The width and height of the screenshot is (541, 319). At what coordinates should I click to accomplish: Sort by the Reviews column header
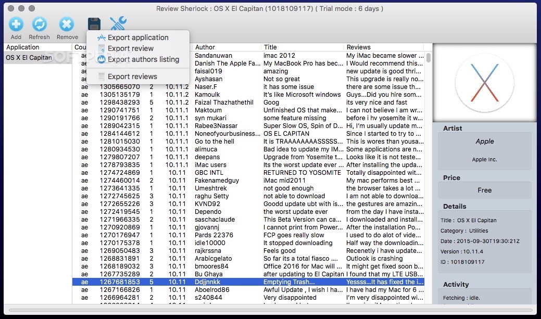(358, 47)
